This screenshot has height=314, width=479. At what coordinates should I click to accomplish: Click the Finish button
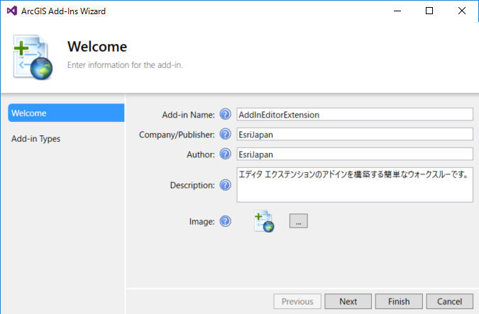click(x=399, y=301)
